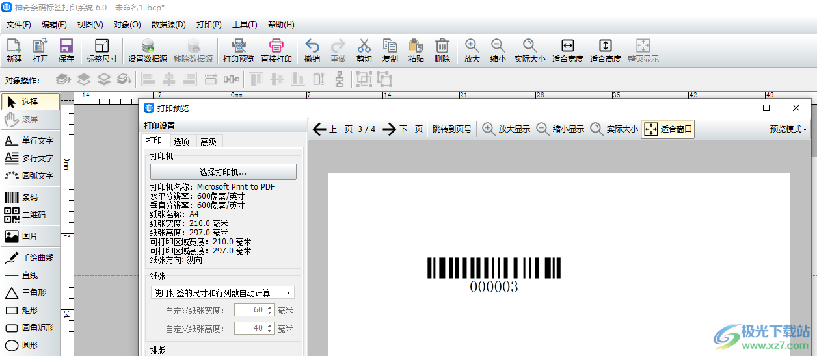817x356 pixels.
Task: Select the 圆弧文字 arc text tool
Action: tap(30, 175)
